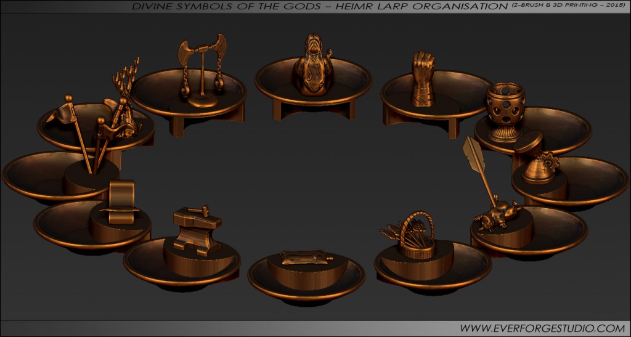Click the bell with gear symbol
Image resolution: width=631 pixels, height=337 pixels.
click(537, 158)
